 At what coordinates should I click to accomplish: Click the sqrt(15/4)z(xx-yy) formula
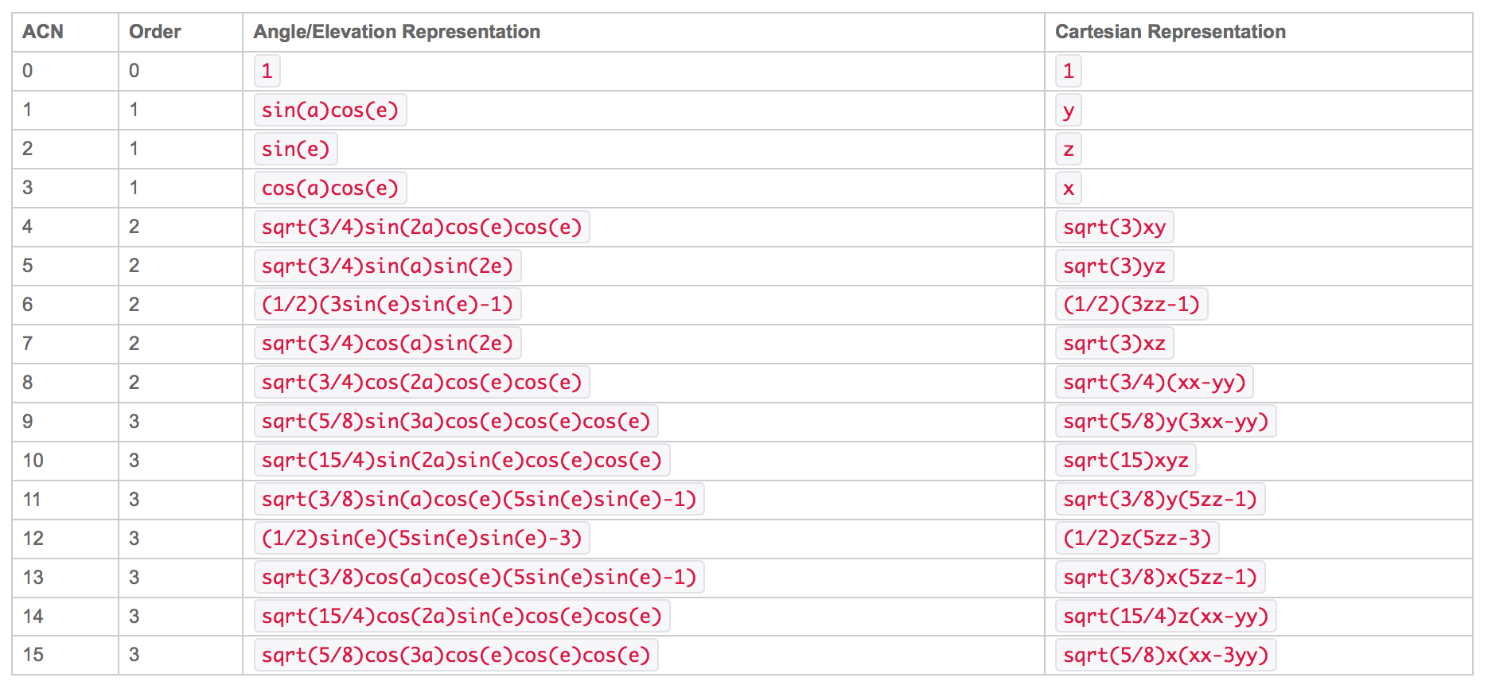[x=1166, y=616]
